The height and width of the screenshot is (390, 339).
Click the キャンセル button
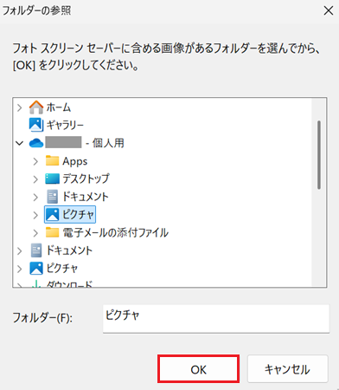pyautogui.click(x=287, y=369)
